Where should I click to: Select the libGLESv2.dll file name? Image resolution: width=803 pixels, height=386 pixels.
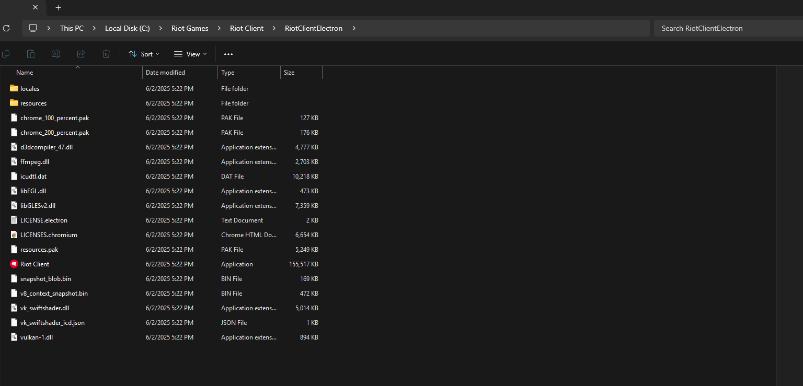coord(38,205)
